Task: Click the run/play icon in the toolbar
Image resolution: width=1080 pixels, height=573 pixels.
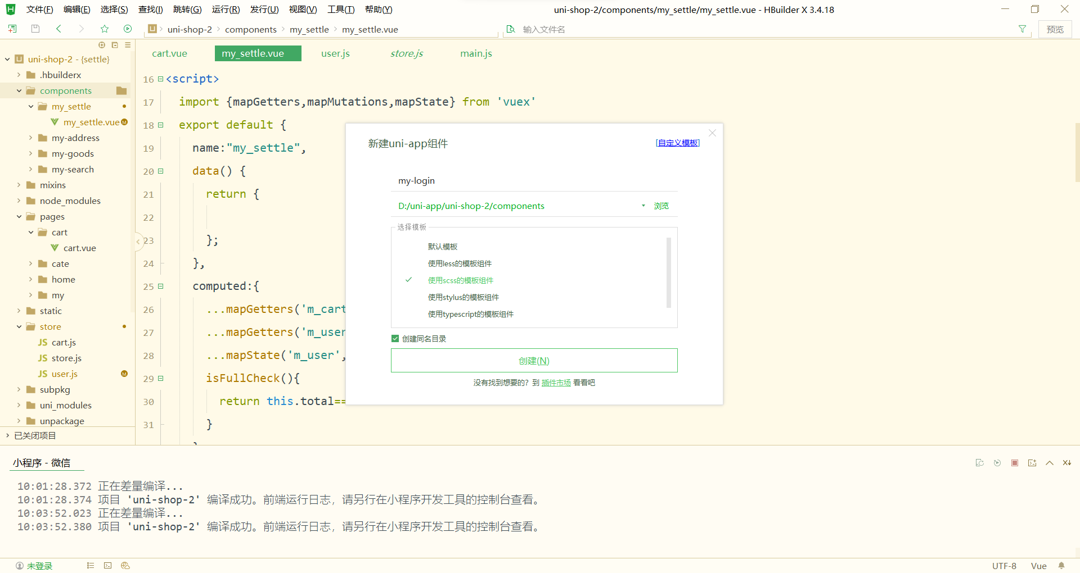Action: pyautogui.click(x=128, y=29)
